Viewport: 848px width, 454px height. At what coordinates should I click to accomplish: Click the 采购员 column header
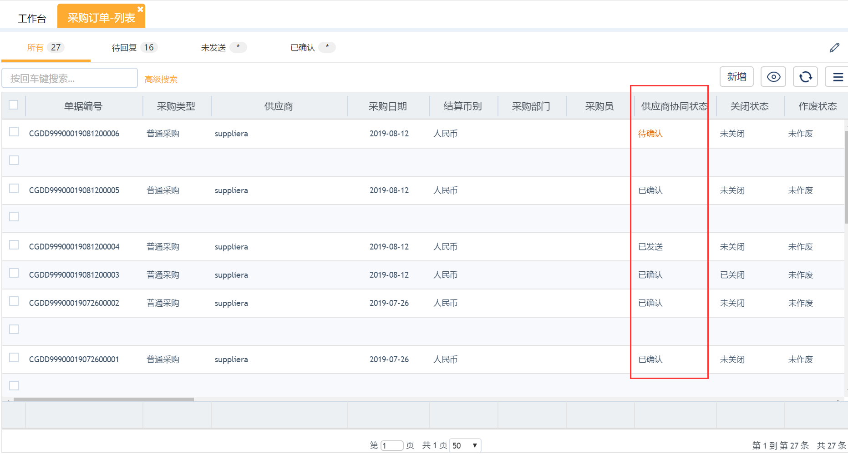(x=599, y=106)
